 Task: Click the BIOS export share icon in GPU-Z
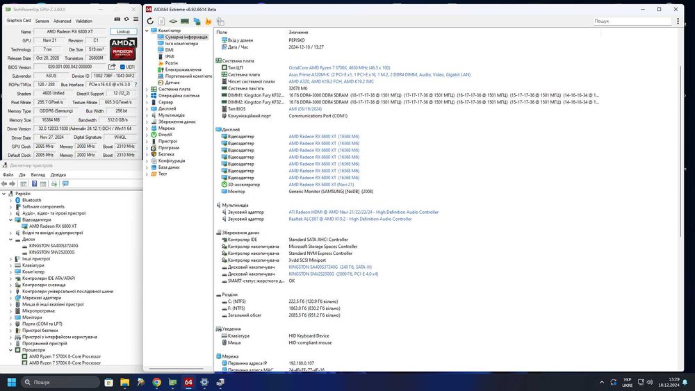[x=111, y=67]
